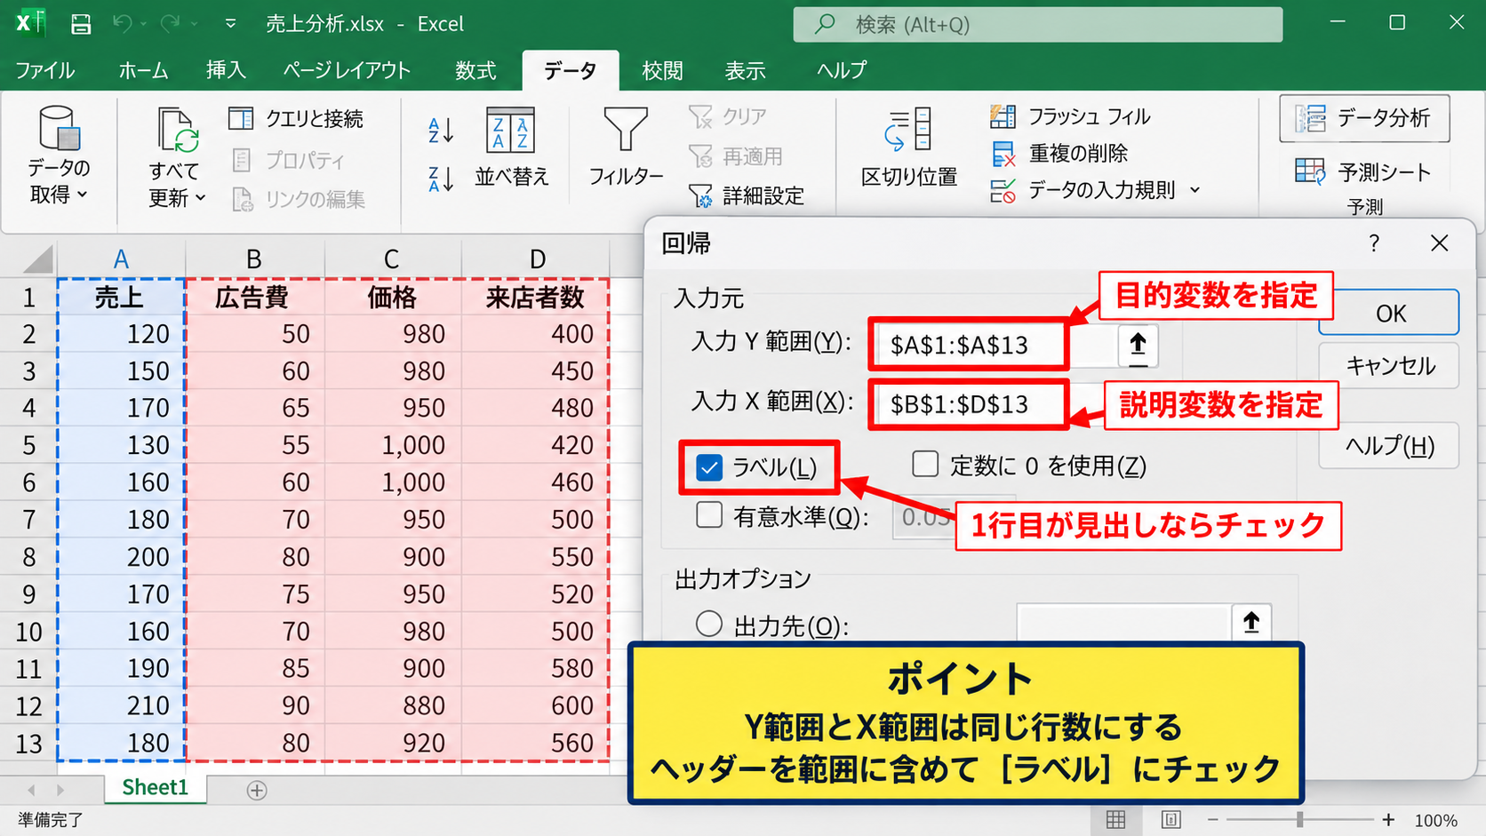Open the データの取得 database icon
1486x836 pixels.
tap(60, 128)
